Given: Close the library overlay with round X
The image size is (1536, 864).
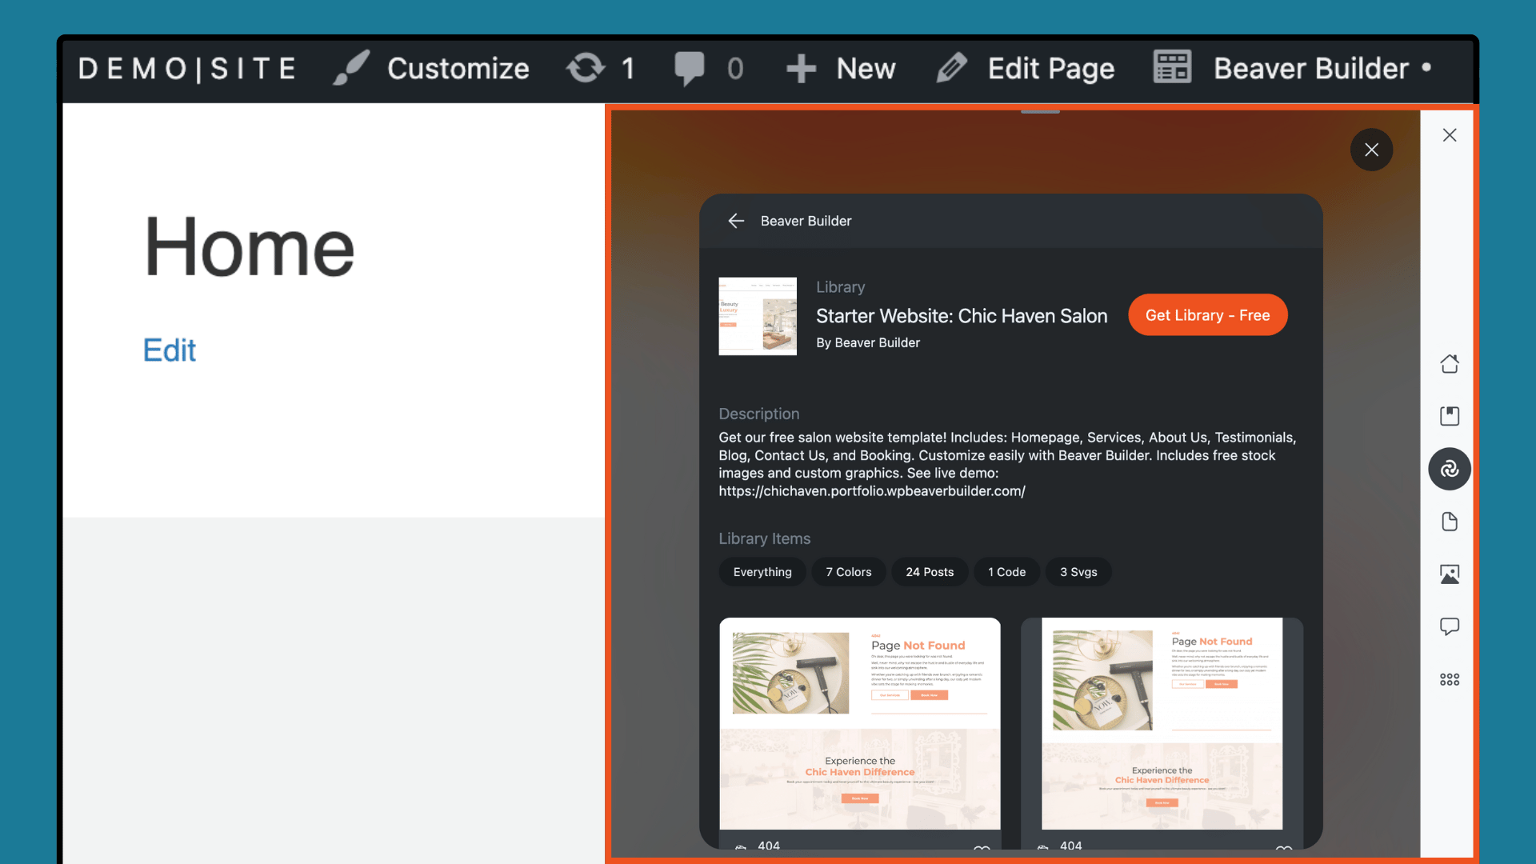Looking at the screenshot, I should (x=1371, y=150).
